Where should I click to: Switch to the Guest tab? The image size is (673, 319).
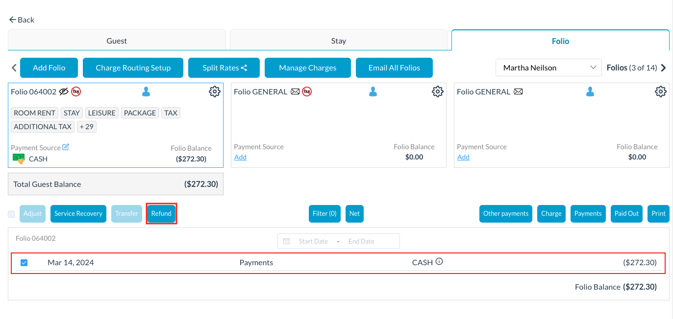pyautogui.click(x=117, y=41)
